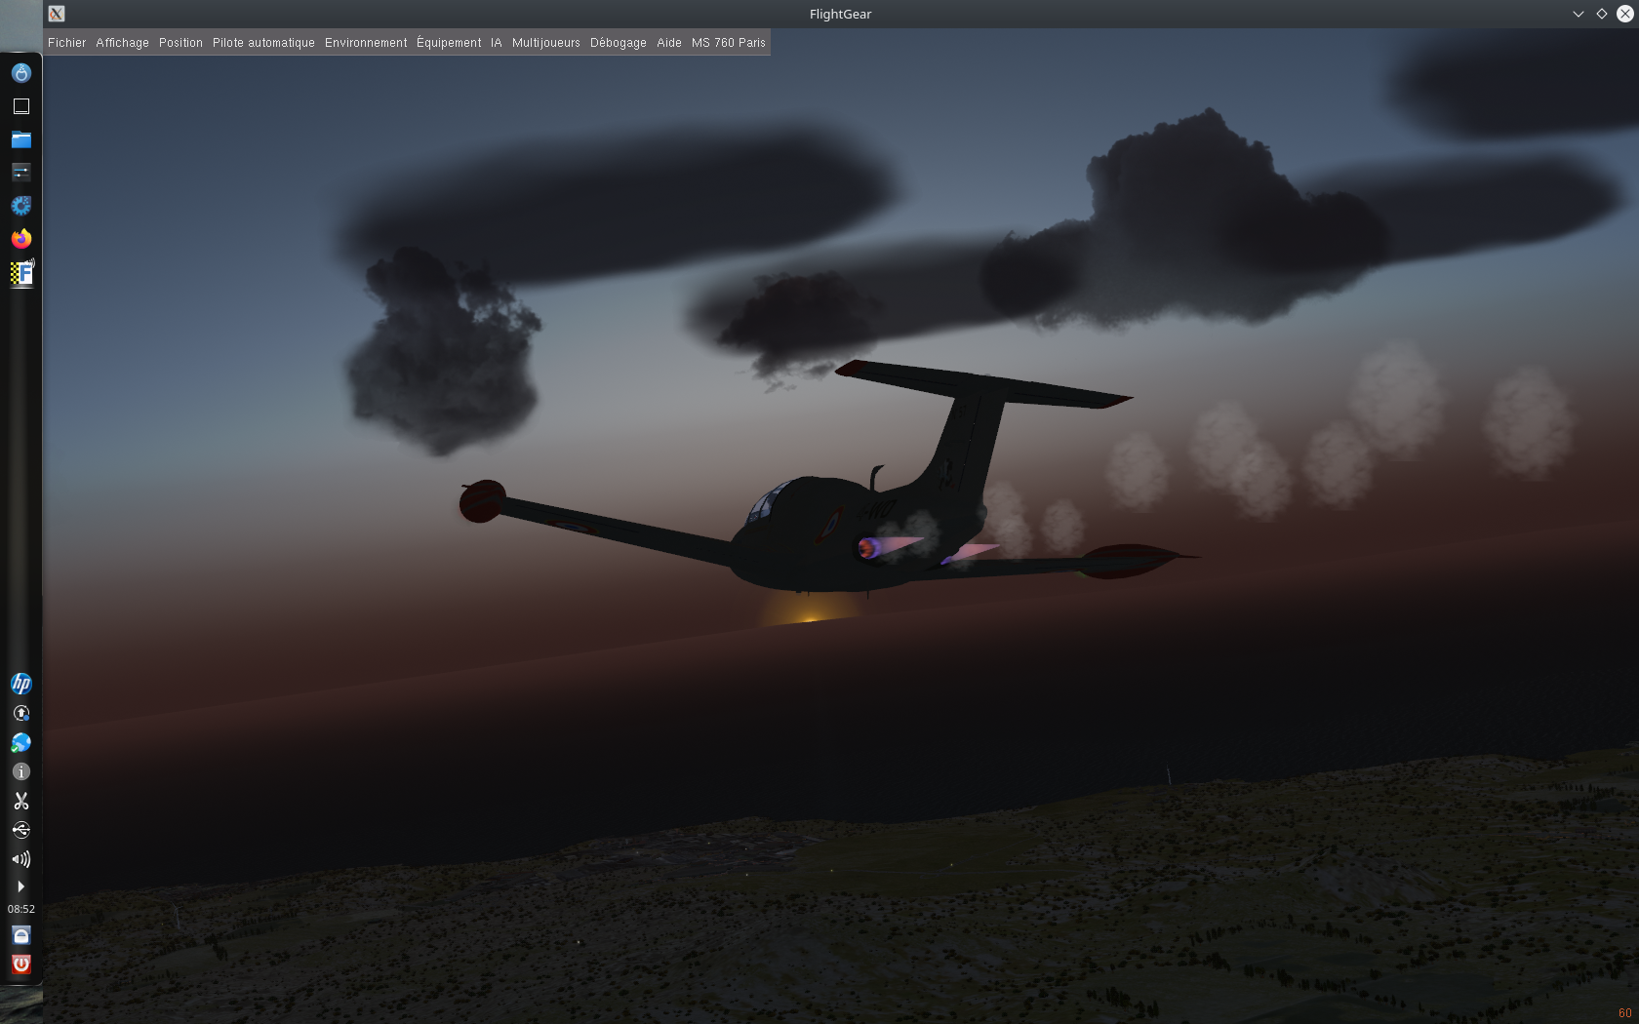Expand hidden tray icons with the arrow
The width and height of the screenshot is (1639, 1024).
point(21,886)
